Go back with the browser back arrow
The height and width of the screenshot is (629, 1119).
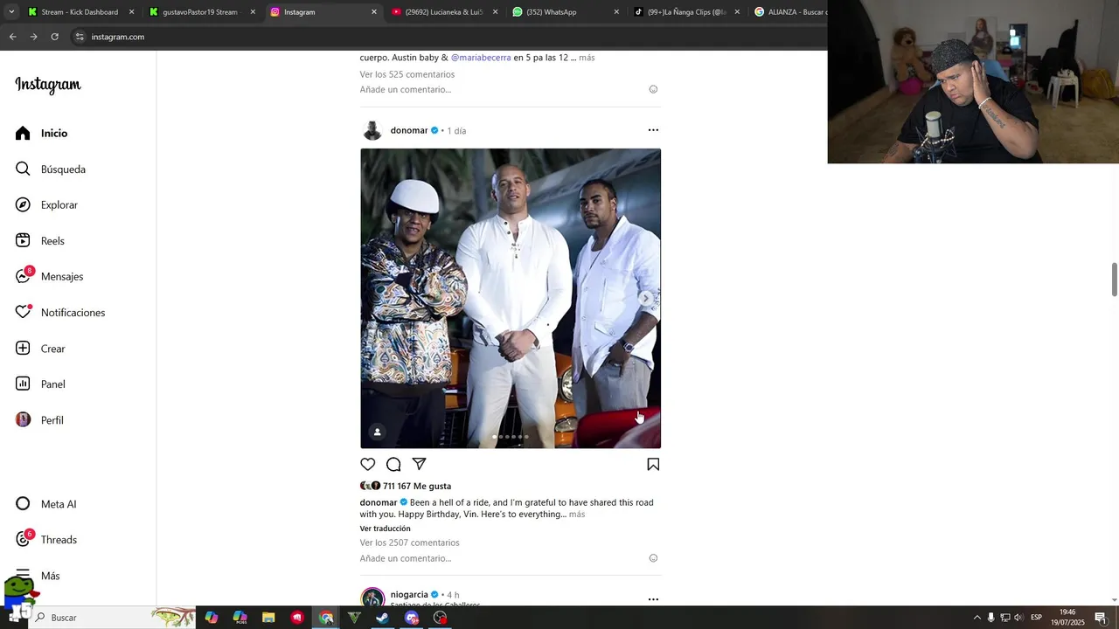(12, 37)
